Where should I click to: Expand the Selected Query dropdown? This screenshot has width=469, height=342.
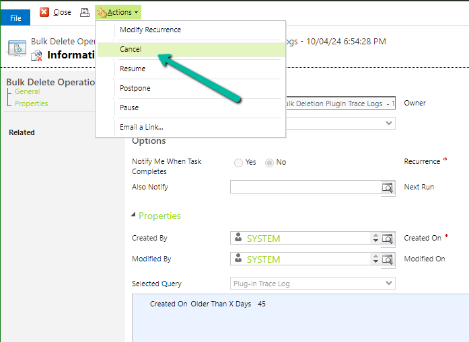click(388, 284)
